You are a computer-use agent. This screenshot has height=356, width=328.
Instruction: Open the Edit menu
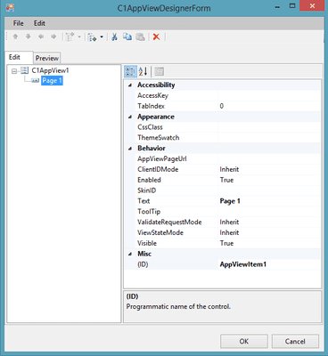click(x=39, y=23)
